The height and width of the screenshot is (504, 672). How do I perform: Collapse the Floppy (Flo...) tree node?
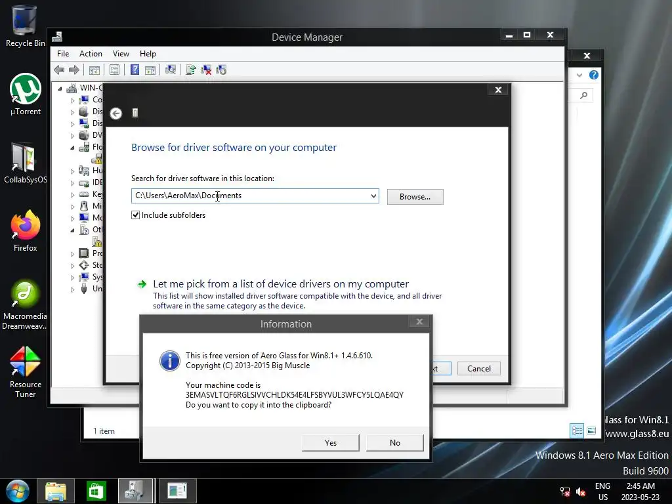pyautogui.click(x=72, y=148)
